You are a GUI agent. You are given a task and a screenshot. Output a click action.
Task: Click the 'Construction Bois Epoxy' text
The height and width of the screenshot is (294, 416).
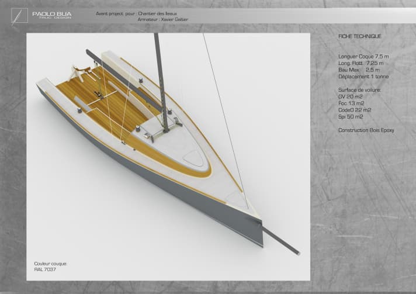click(x=366, y=130)
